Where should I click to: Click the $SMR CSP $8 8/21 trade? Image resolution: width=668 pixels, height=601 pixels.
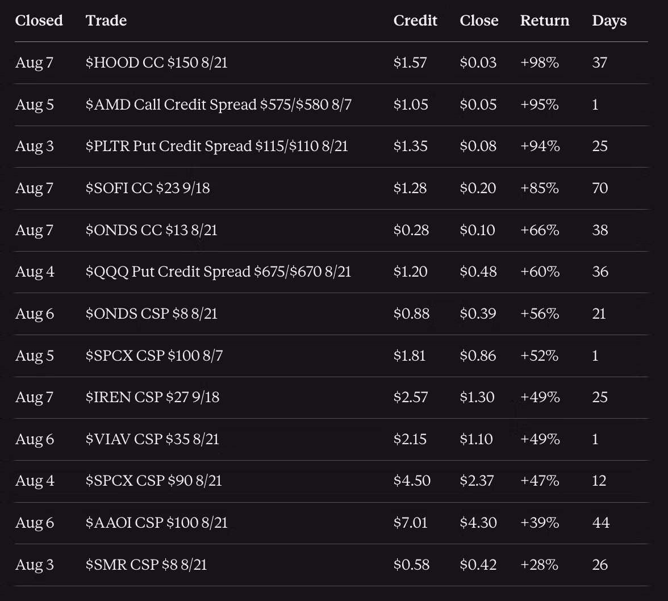[x=146, y=565]
